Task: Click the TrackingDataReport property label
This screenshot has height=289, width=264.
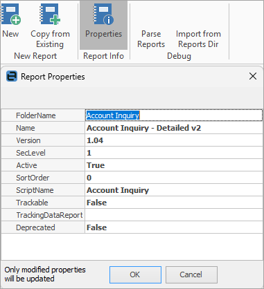Action: pos(49,215)
